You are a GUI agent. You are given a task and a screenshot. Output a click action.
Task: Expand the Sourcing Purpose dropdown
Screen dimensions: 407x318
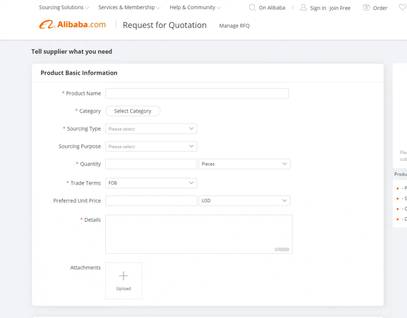point(151,146)
